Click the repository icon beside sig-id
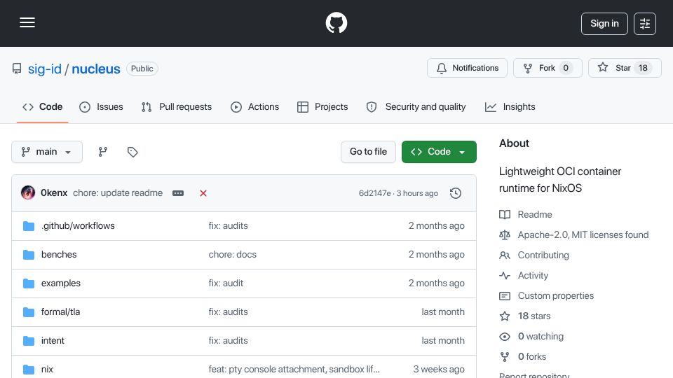Image resolution: width=673 pixels, height=378 pixels. 17,69
